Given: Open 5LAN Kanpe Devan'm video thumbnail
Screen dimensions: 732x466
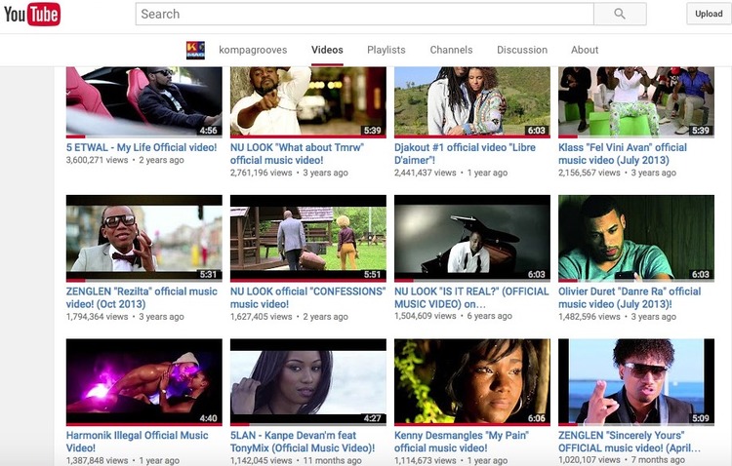Looking at the screenshot, I should pos(308,382).
